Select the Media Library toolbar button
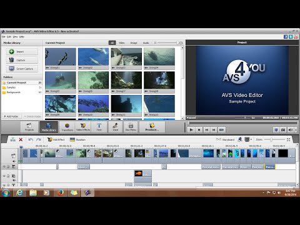This screenshot has width=300, height=225. point(49,127)
